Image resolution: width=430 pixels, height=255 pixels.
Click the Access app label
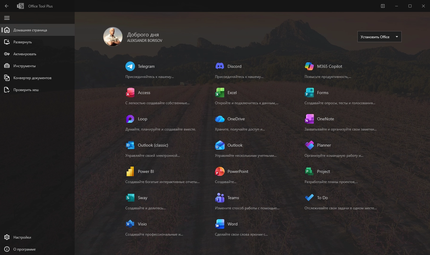pos(144,93)
